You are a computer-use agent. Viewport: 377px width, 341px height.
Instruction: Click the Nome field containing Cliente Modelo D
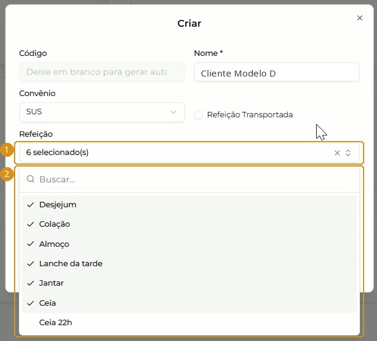click(277, 72)
